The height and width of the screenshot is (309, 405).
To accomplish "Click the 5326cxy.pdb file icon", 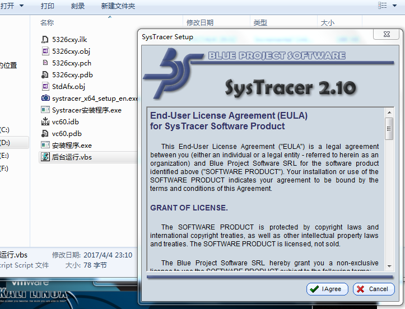I will (x=45, y=74).
